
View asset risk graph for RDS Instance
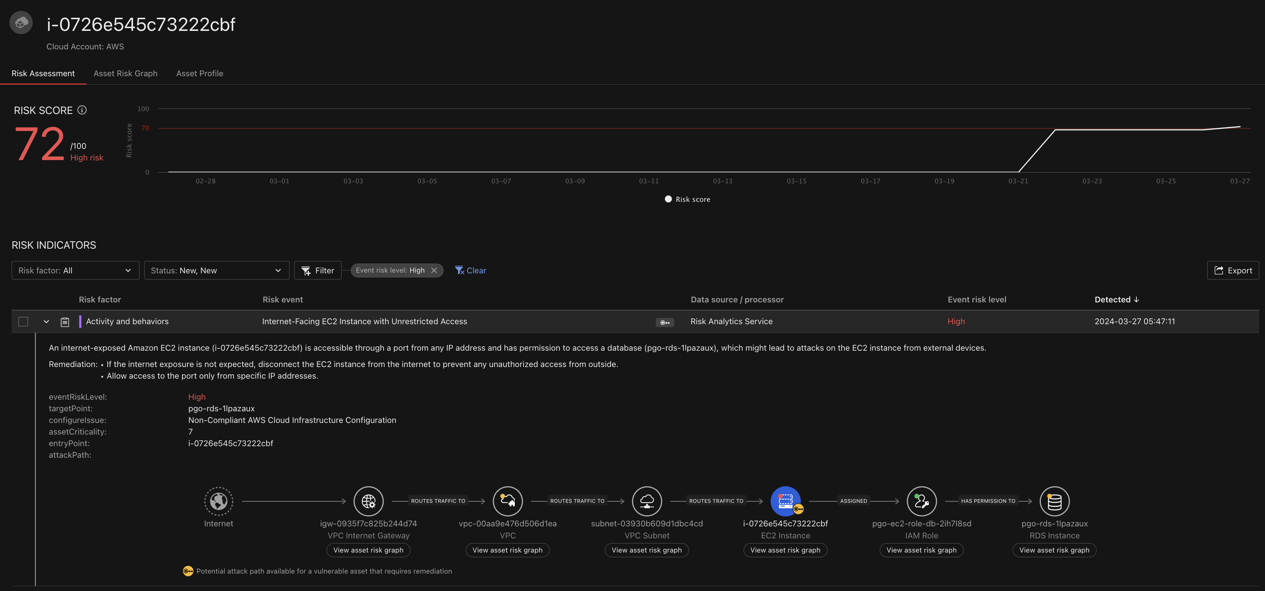[x=1054, y=550]
